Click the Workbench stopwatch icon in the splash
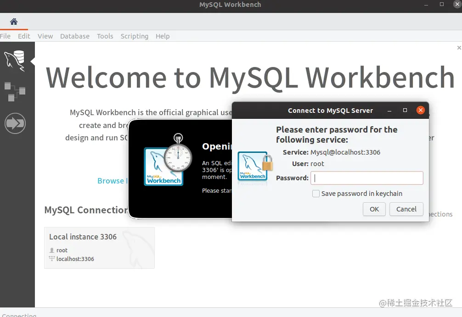This screenshot has height=317, width=462. click(x=168, y=160)
